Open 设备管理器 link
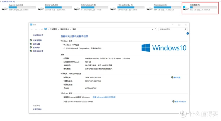The height and width of the screenshot is (121, 221). point(37,40)
